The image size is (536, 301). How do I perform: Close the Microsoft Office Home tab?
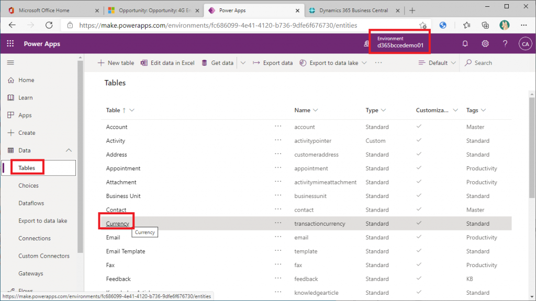(x=97, y=10)
